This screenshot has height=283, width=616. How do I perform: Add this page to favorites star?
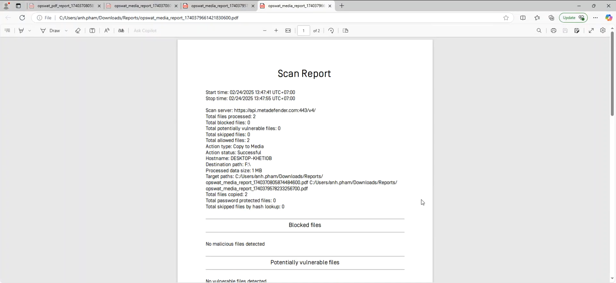tap(506, 18)
